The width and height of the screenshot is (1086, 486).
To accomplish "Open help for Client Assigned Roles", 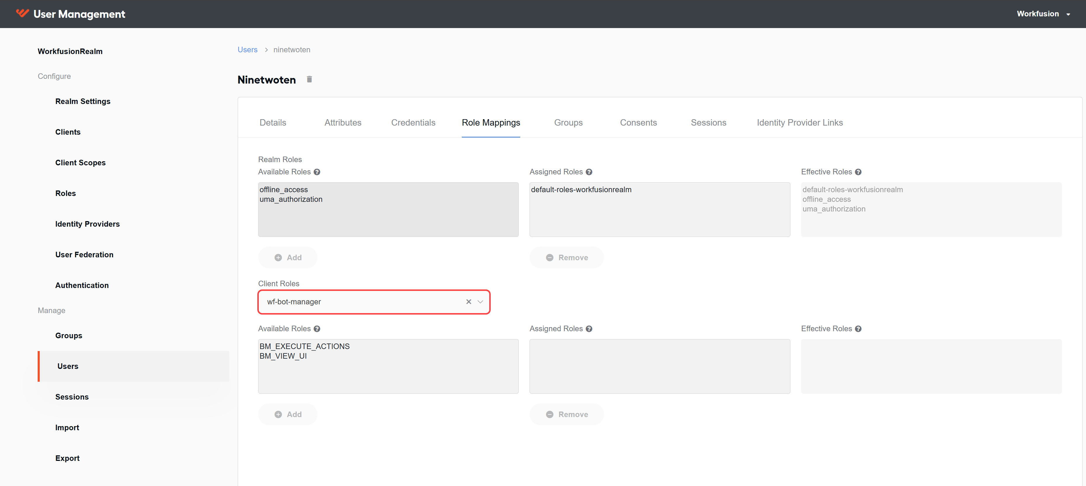I will (589, 329).
